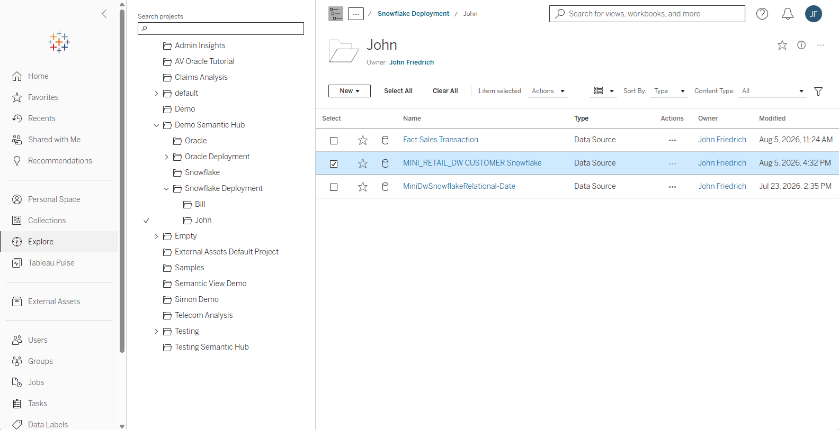Open the Actions dropdown
This screenshot has height=430, width=839.
click(548, 91)
